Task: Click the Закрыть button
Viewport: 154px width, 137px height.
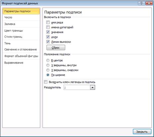Action: point(142,132)
